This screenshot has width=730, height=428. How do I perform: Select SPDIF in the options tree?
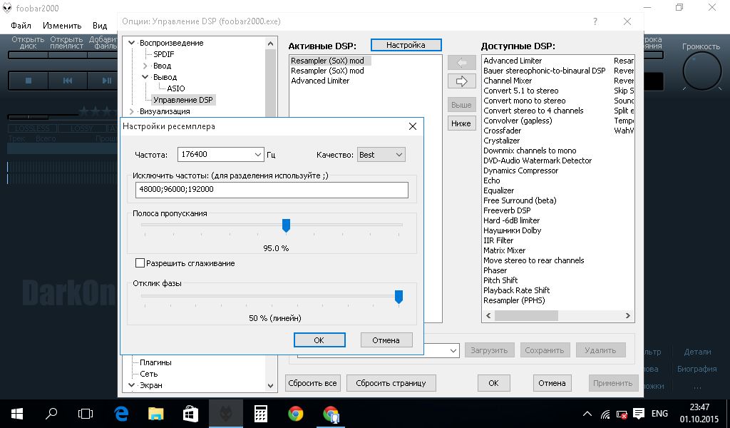pos(163,54)
